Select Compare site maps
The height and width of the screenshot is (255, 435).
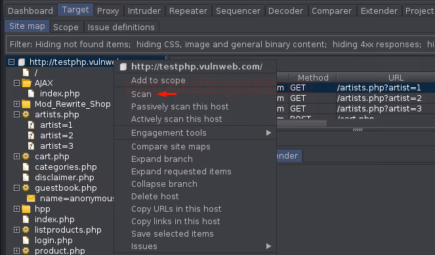[x=196, y=147]
